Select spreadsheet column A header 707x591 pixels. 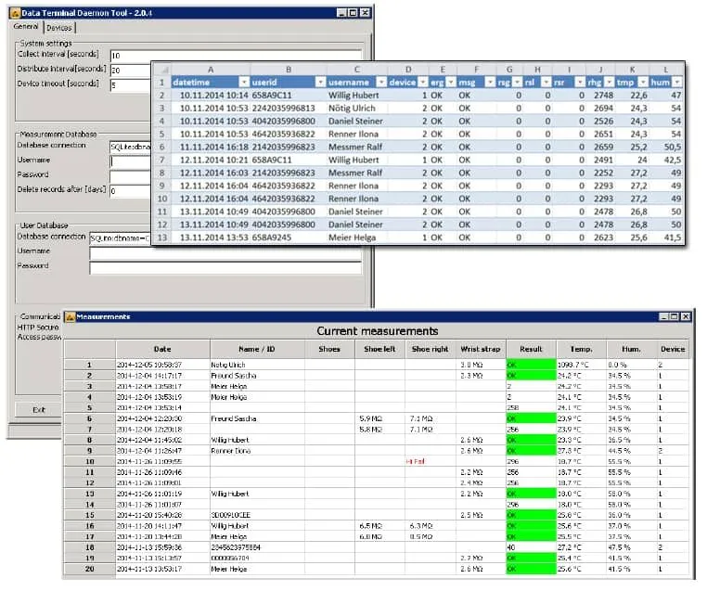click(210, 70)
